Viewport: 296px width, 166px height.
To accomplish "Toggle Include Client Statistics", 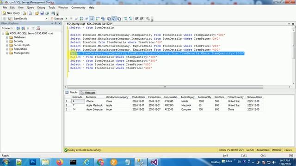I will [103, 18].
